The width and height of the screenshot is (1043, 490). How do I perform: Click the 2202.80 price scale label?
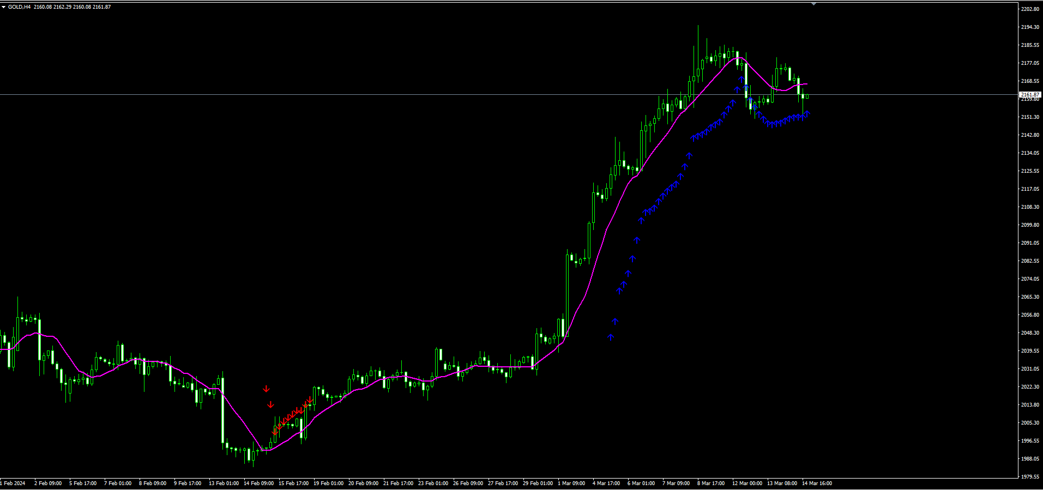[x=1030, y=9]
